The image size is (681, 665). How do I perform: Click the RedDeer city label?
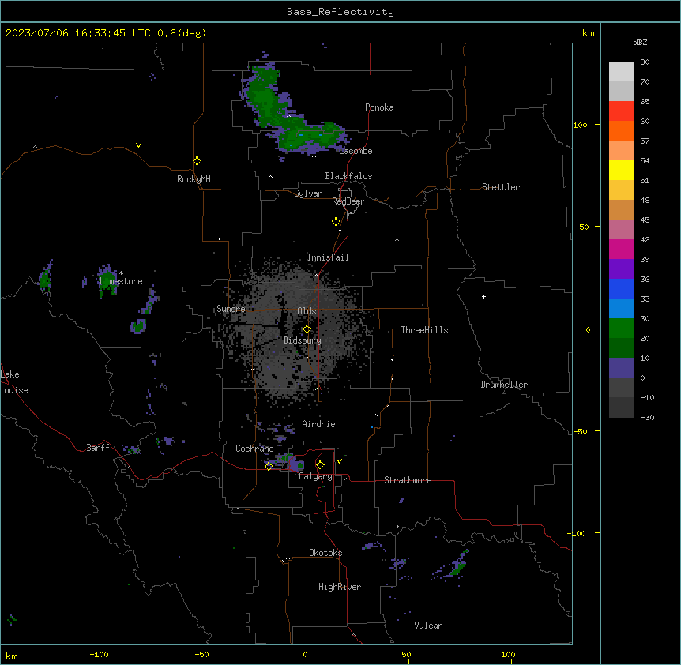(348, 201)
